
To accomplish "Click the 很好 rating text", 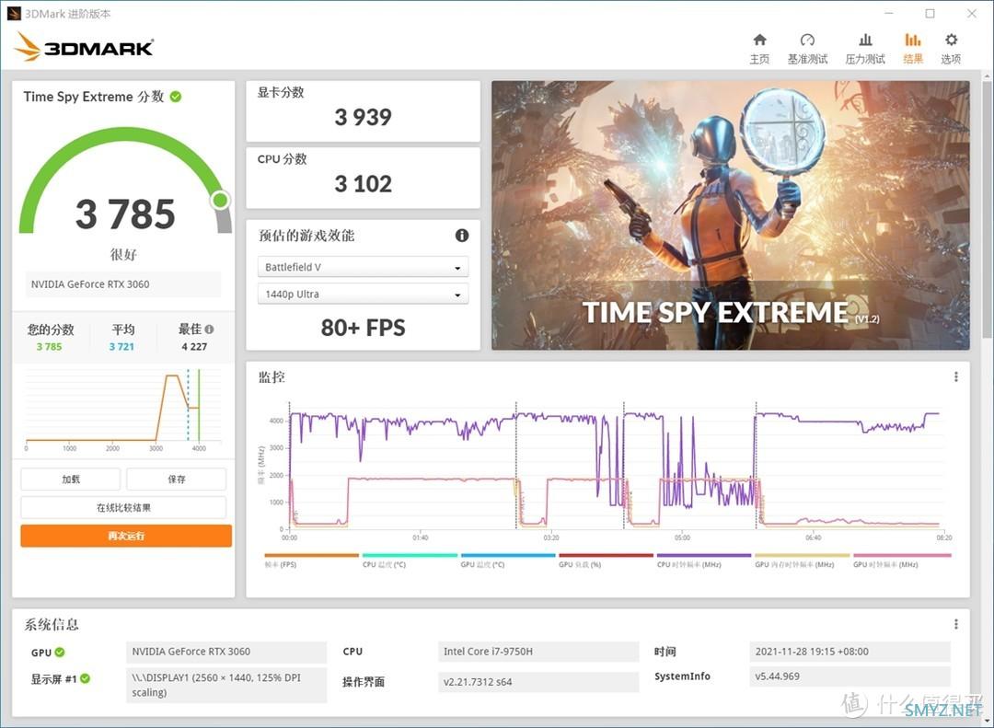I will pos(123,254).
